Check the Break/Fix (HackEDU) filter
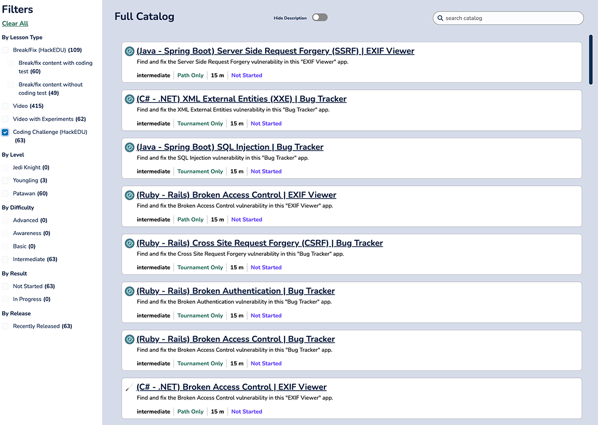 [5, 50]
